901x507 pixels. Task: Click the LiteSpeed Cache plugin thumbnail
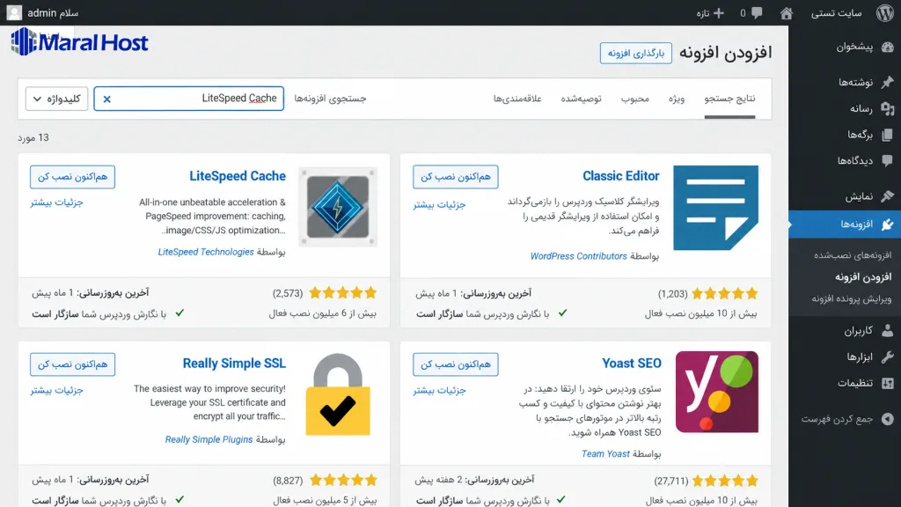[338, 207]
